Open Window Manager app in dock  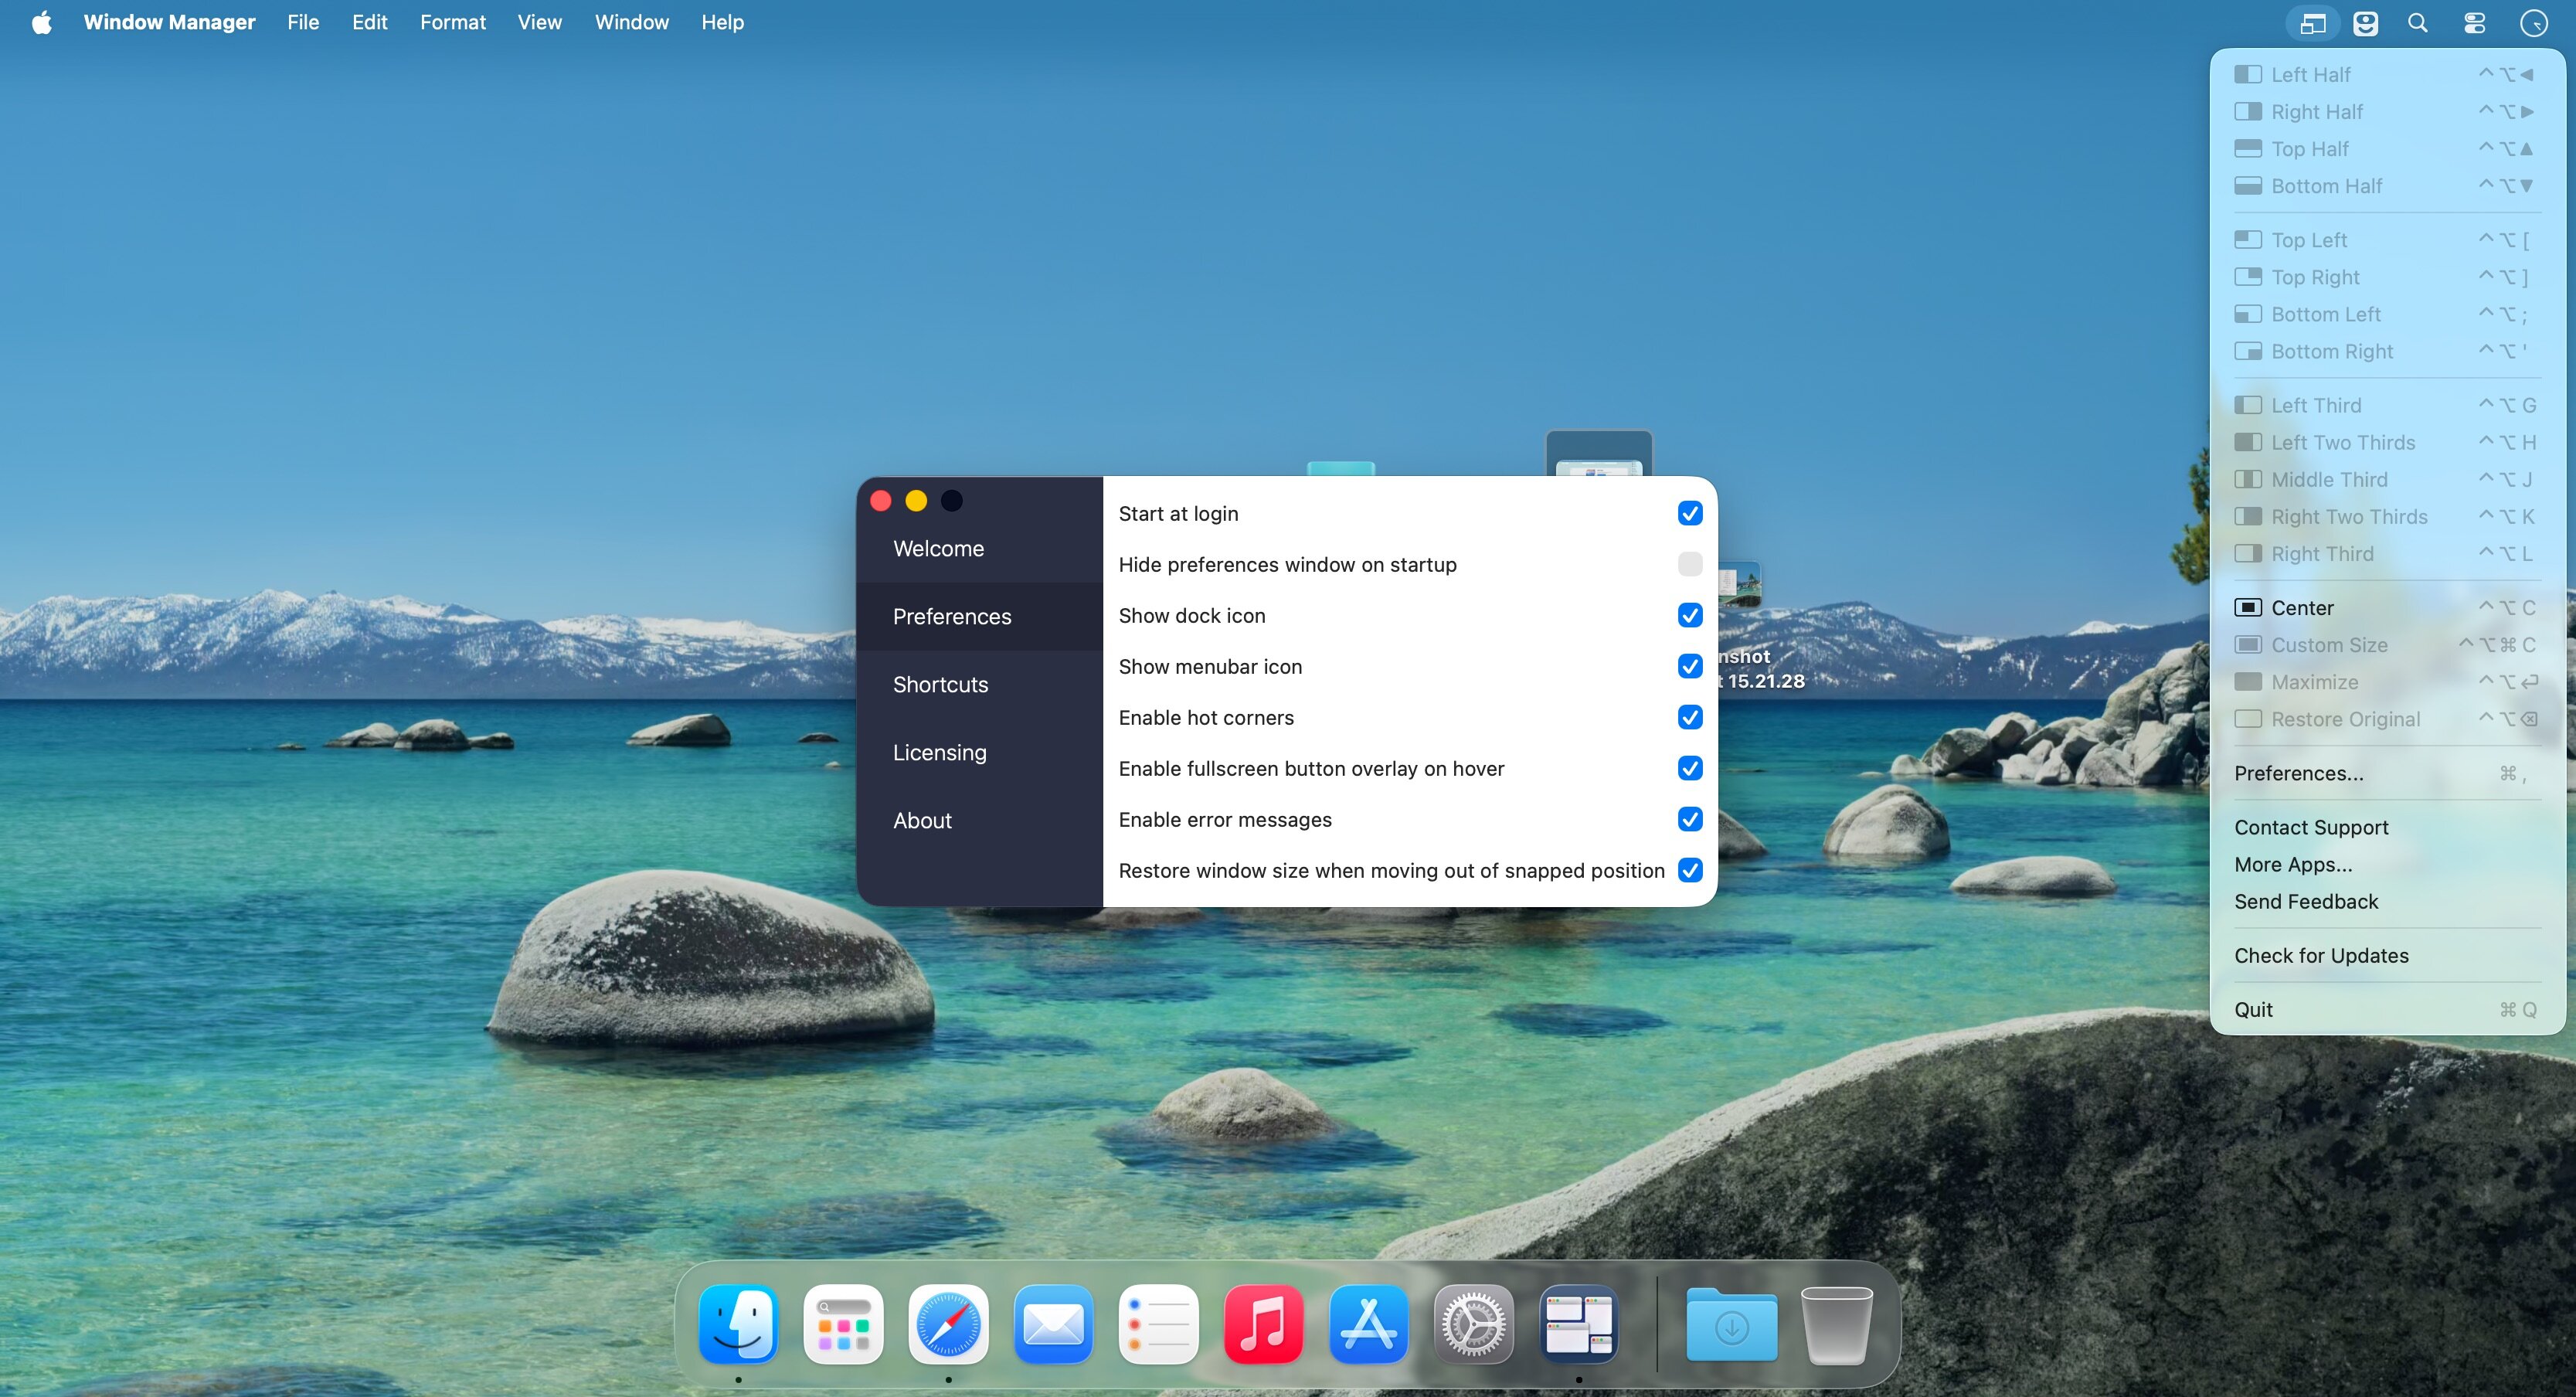1578,1324
